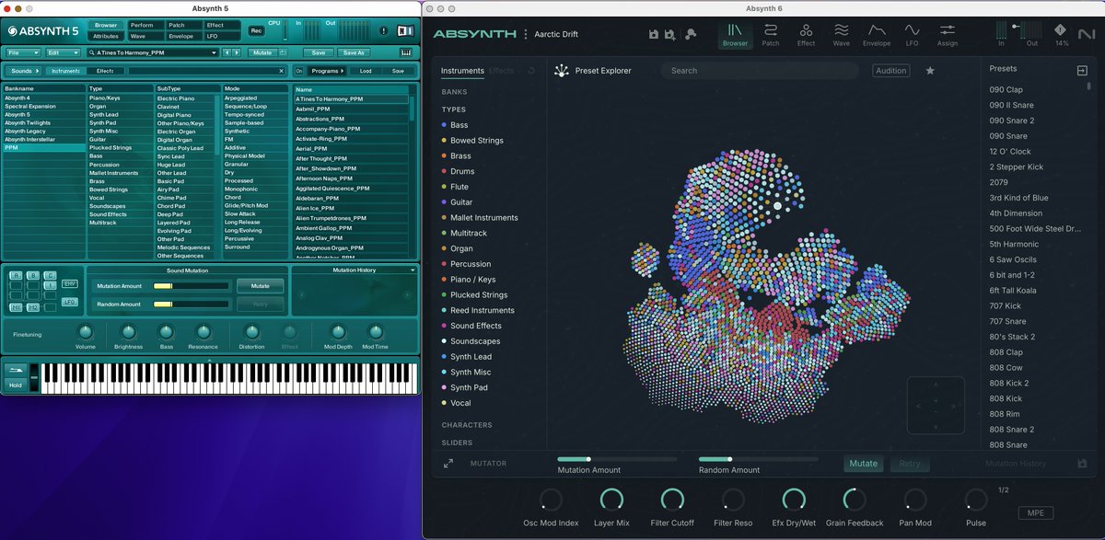This screenshot has width=1105, height=540.
Task: Open the Assign view icon in Absynth 6
Action: tap(948, 34)
